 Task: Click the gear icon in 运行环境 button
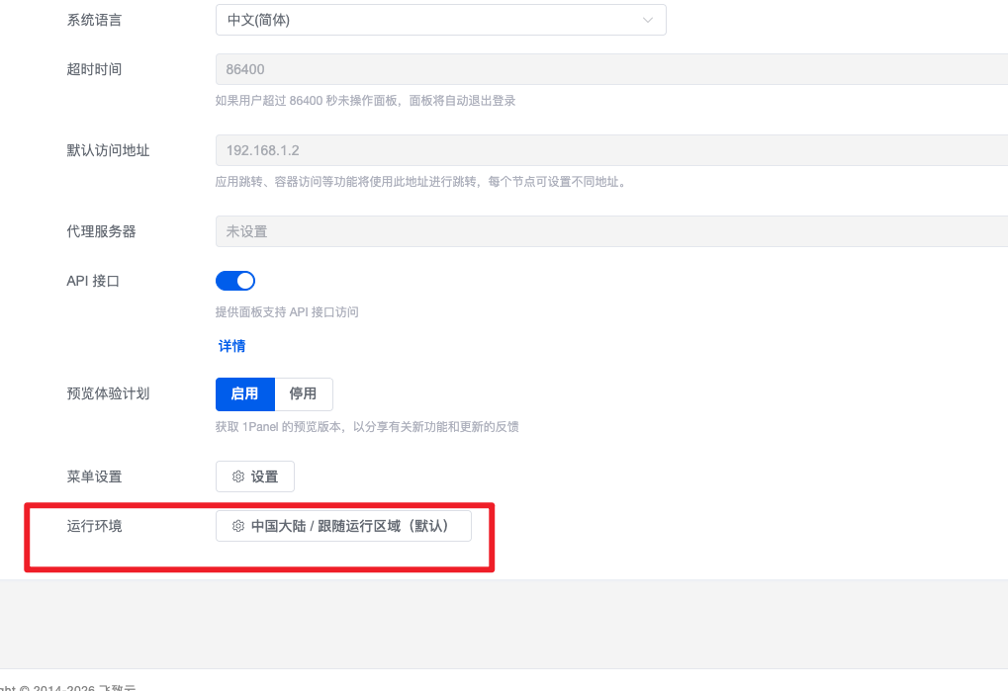[238, 526]
